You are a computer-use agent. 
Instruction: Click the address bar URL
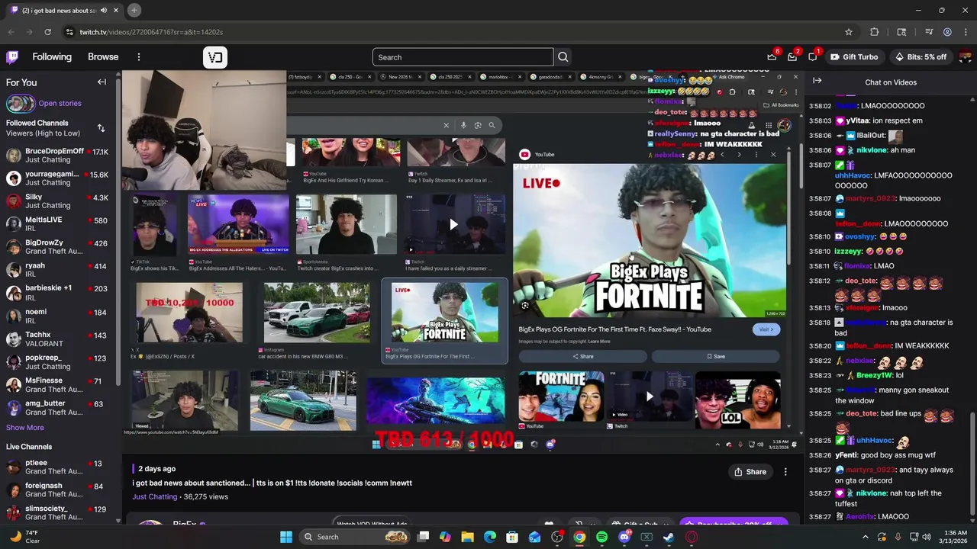[x=151, y=32]
